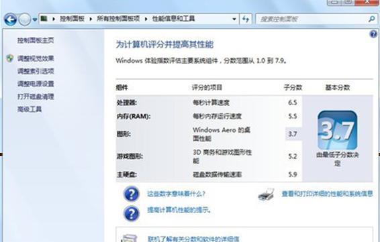Viewport: 380px width, 242px height.
Task: Open Help via the blue question icon
Action: point(373,34)
